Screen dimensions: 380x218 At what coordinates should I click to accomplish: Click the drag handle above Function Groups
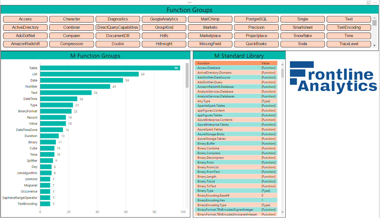click(x=190, y=3)
